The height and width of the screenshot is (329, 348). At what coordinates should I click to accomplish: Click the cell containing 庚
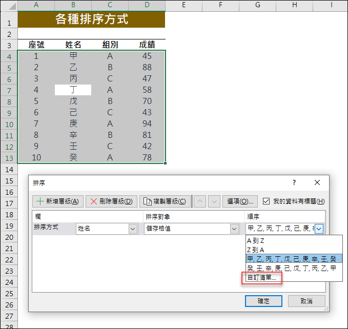point(73,124)
